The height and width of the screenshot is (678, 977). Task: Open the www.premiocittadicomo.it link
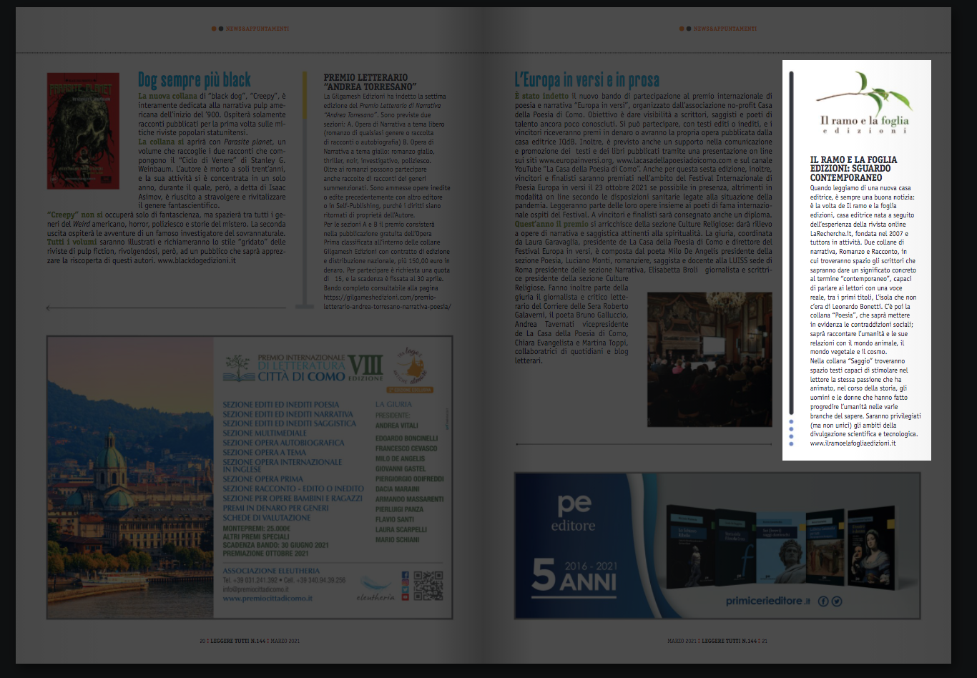267,599
